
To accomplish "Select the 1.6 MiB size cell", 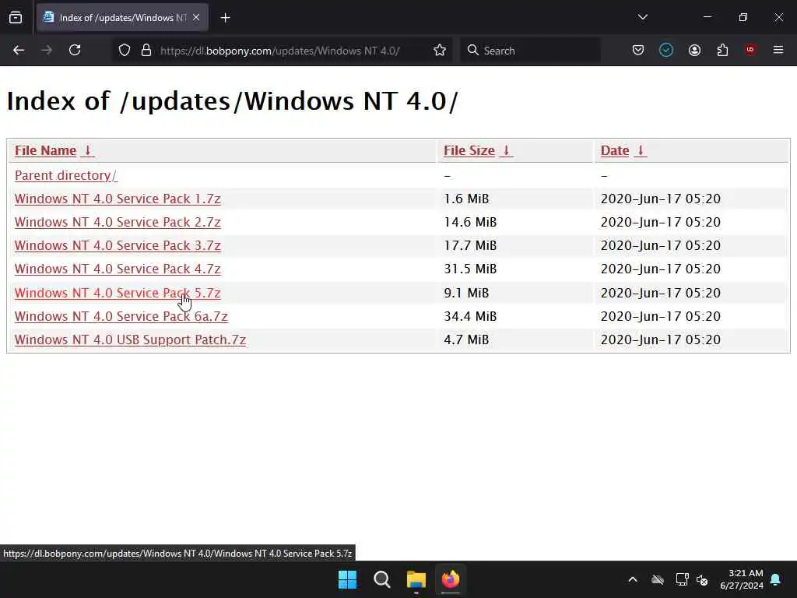I will [x=466, y=199].
